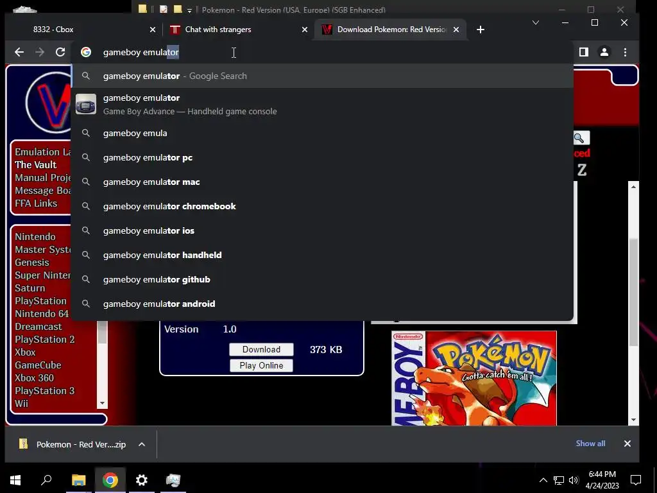The image size is (657, 493).
Task: Open a new tab with plus button
Action: click(481, 30)
